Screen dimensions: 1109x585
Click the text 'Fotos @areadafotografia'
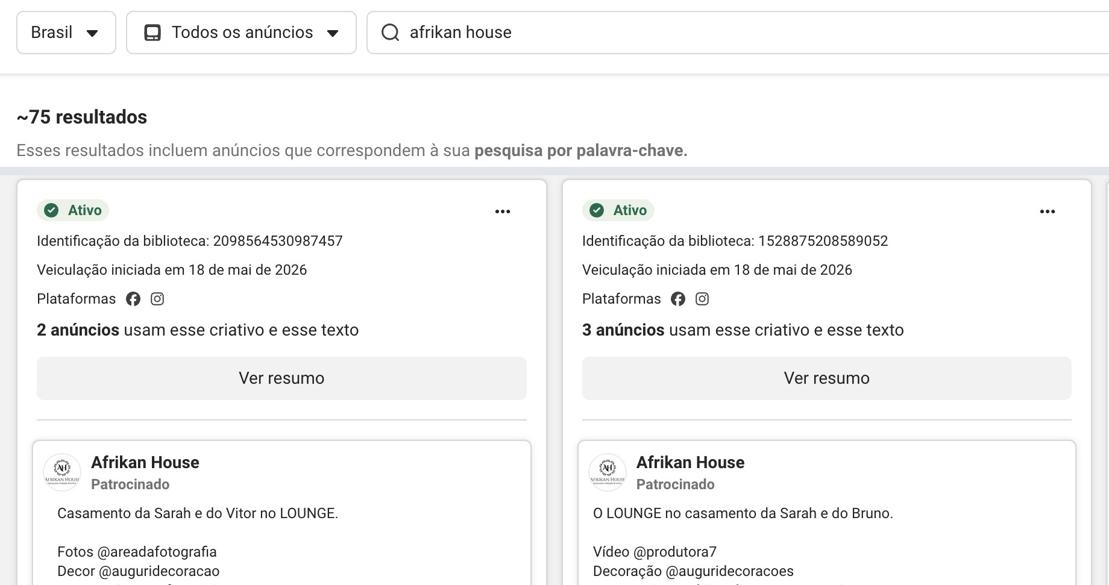pos(137,552)
